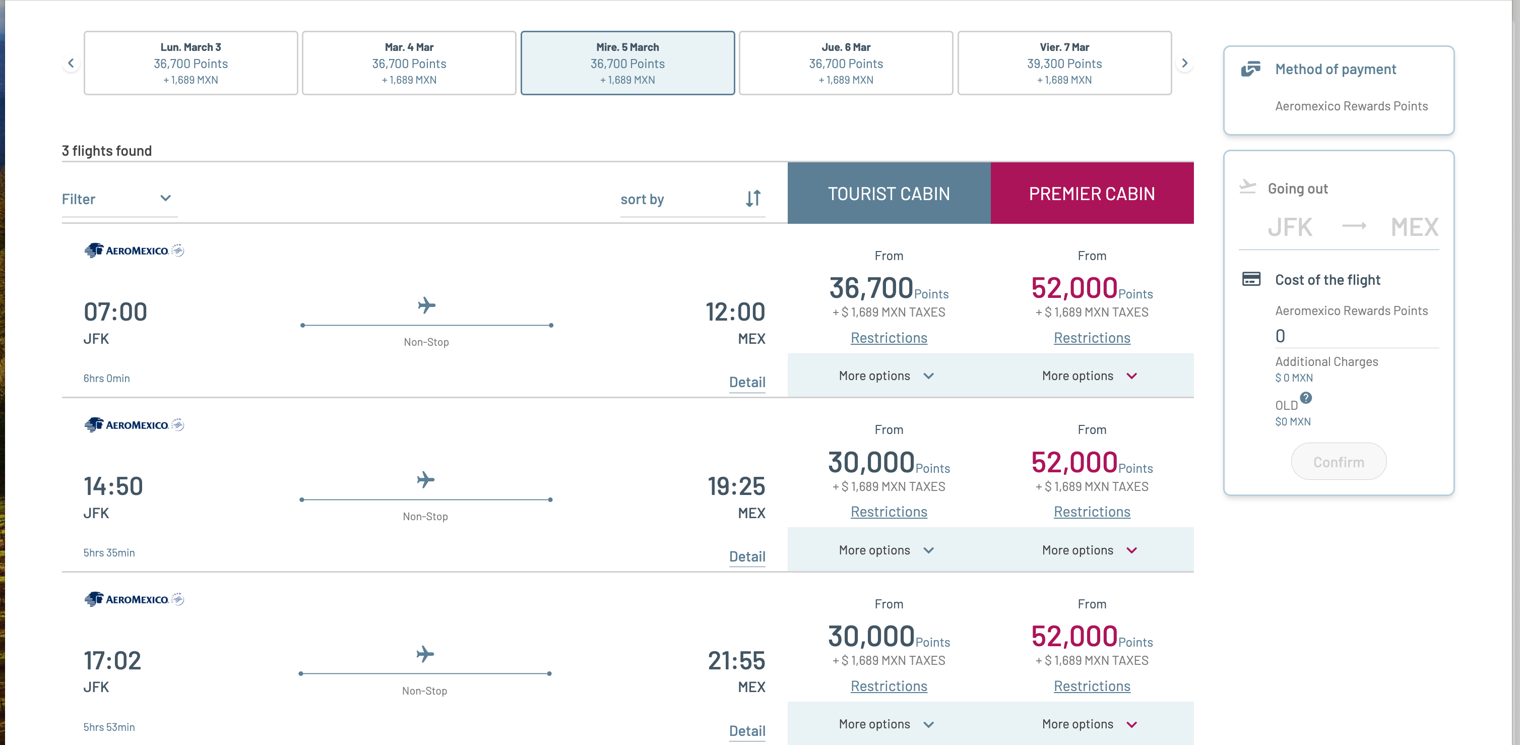1520x745 pixels.
Task: Click the Going out departing plane icon
Action: point(1247,187)
